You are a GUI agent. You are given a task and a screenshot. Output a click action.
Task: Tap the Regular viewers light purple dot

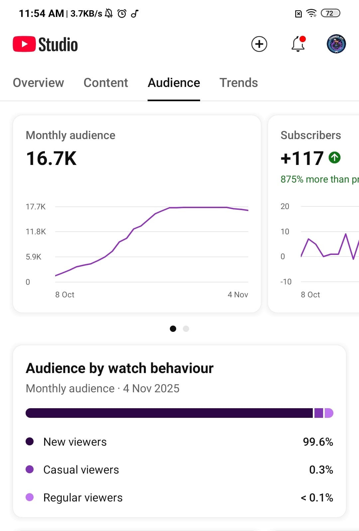click(30, 497)
